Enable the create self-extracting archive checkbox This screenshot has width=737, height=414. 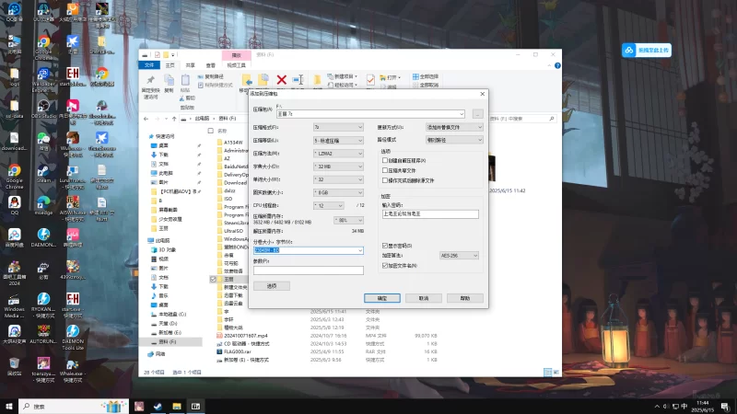385,160
